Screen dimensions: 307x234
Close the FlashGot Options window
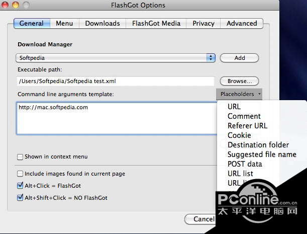(x=5, y=5)
